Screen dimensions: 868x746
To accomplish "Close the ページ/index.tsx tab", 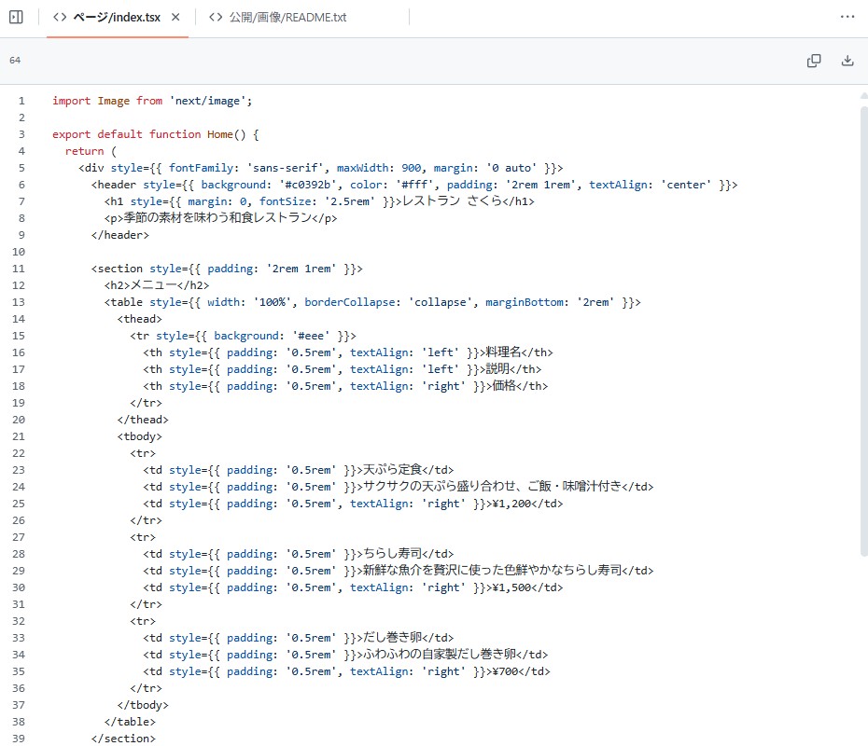I will pyautogui.click(x=175, y=17).
